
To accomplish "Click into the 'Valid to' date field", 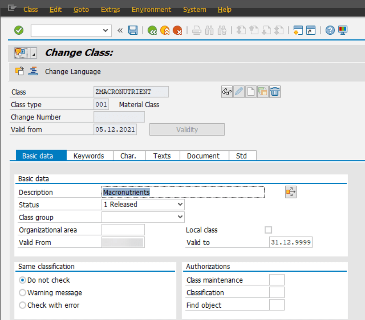I will (x=290, y=242).
